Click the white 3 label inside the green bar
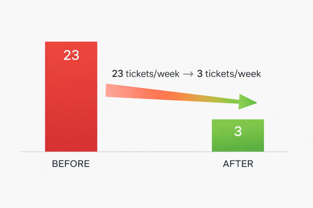This screenshot has width=313, height=208. [x=238, y=132]
